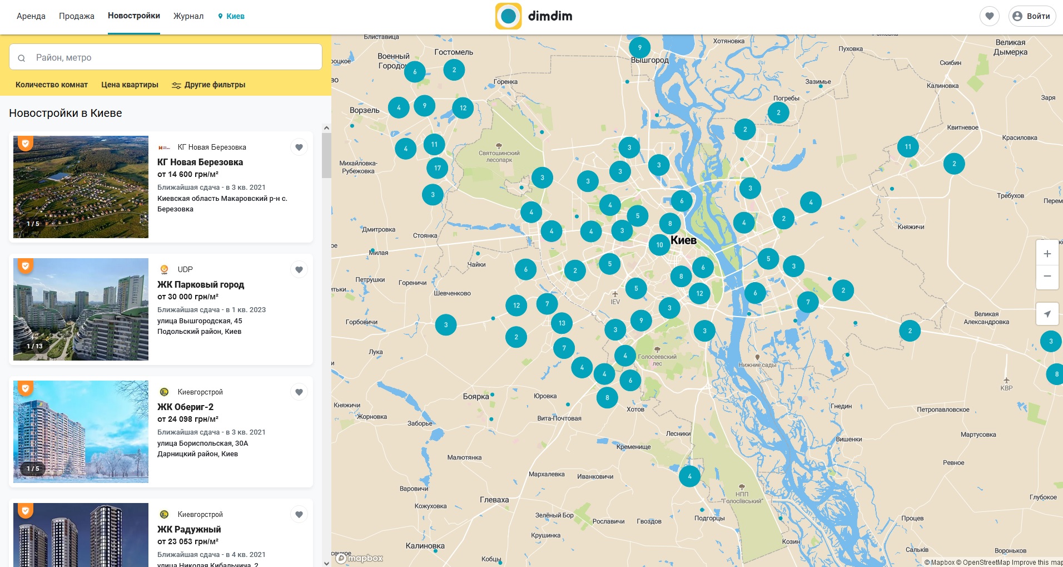The height and width of the screenshot is (567, 1063).
Task: Open Другие фильтры panel
Action: point(208,85)
